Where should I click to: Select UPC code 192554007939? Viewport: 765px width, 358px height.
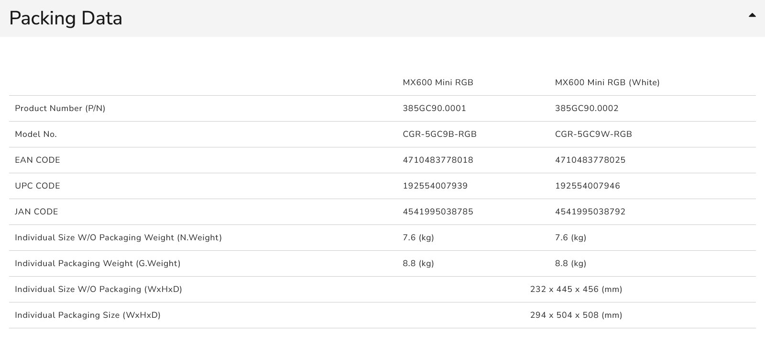click(435, 186)
